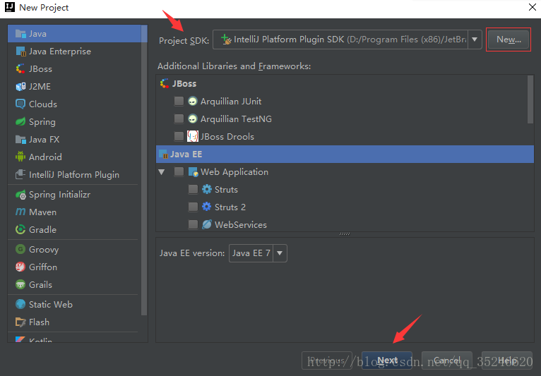Select IntelliJ Platform Plugin project type

pos(75,174)
